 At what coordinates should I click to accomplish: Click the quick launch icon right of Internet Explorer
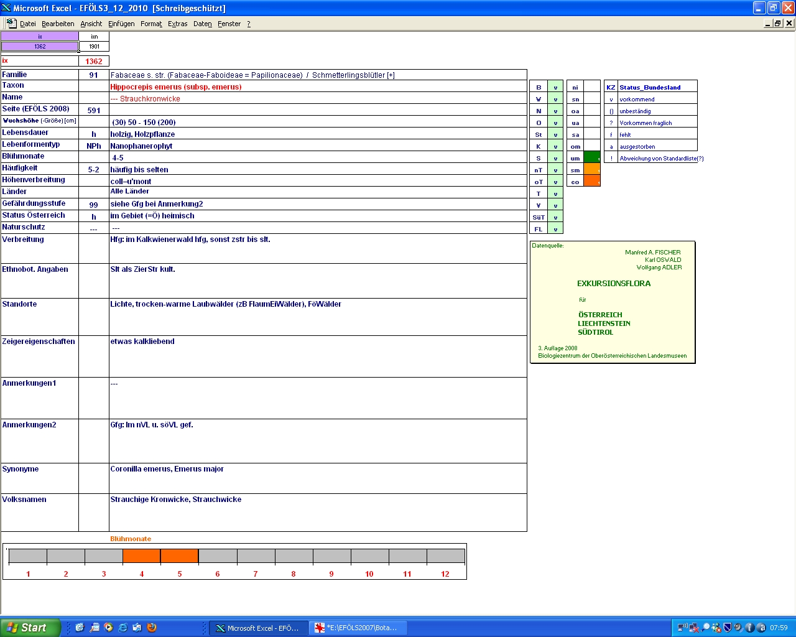(137, 628)
